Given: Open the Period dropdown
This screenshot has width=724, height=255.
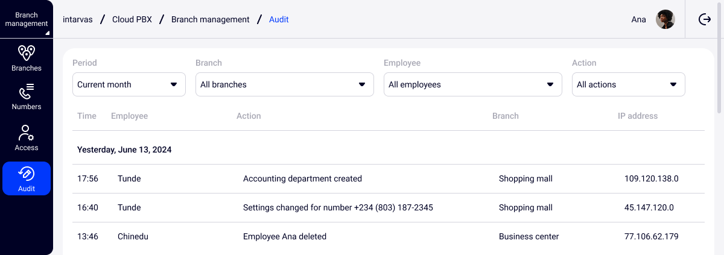Looking at the screenshot, I should [129, 84].
